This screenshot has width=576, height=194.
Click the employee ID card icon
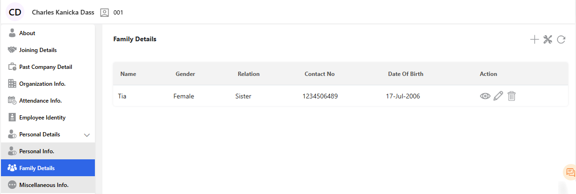[x=104, y=13]
